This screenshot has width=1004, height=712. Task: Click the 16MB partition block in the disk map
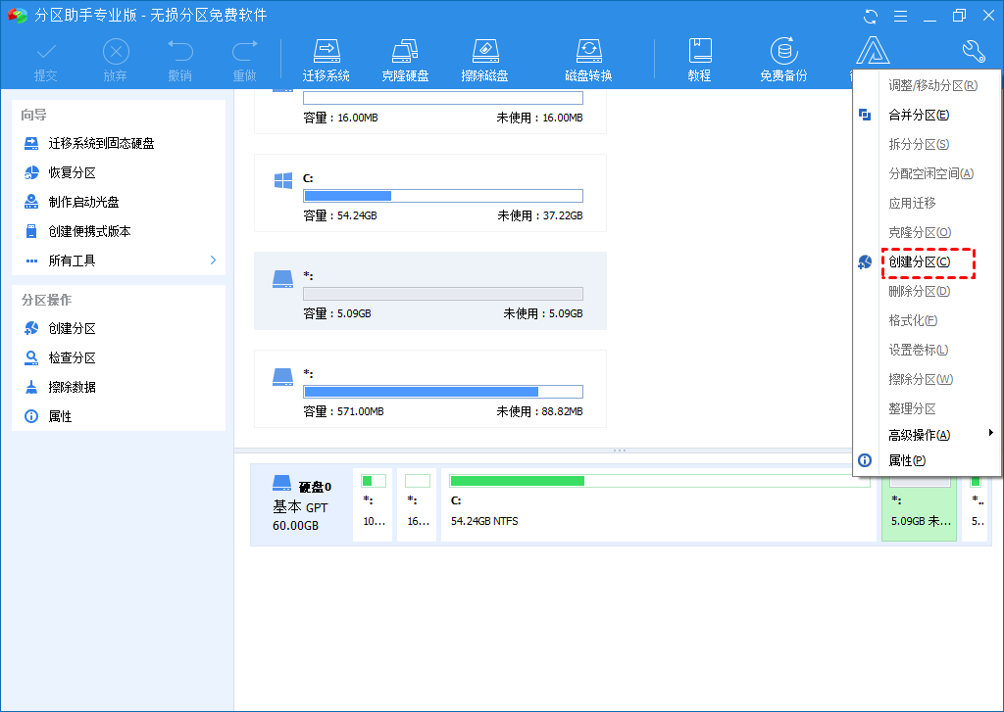[417, 504]
